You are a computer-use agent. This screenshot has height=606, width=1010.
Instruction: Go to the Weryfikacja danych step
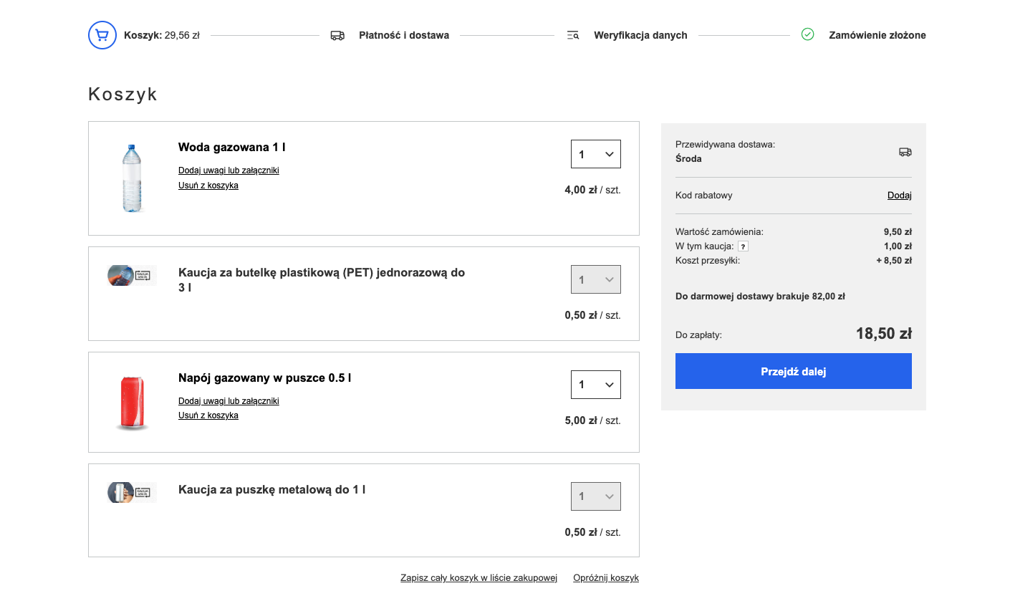(640, 35)
